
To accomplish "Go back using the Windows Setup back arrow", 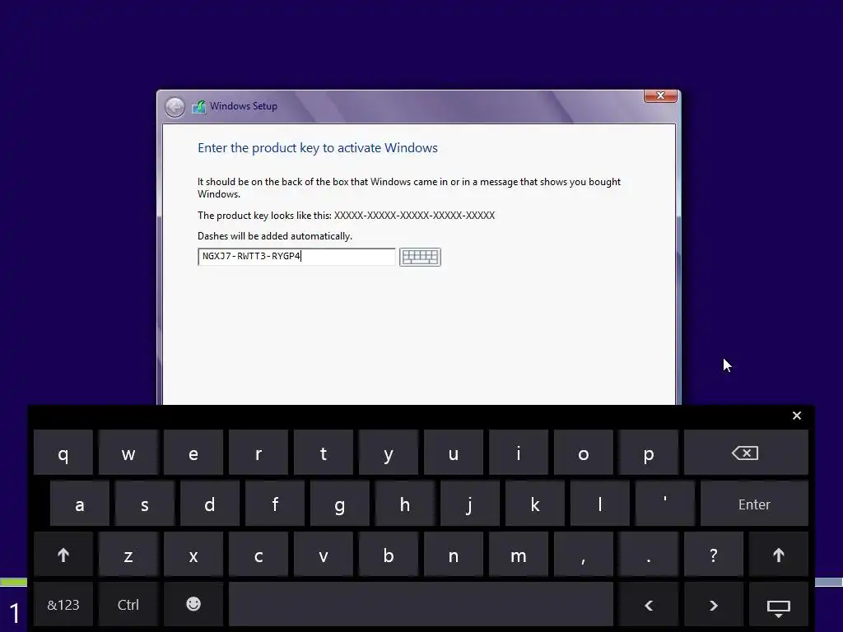I will pyautogui.click(x=175, y=107).
